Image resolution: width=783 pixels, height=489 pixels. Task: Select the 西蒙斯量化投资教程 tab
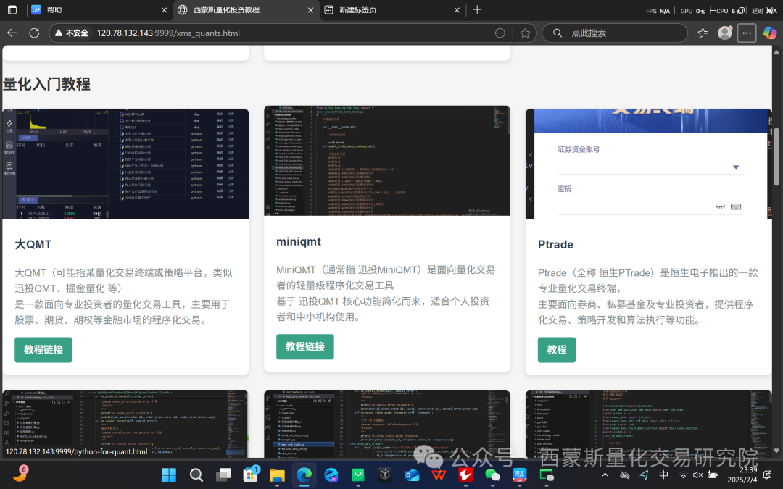(x=246, y=9)
